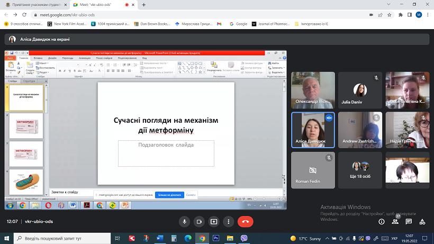Select Аліса Давидюк video tile
This screenshot has width=434, height=244.
coord(313,130)
